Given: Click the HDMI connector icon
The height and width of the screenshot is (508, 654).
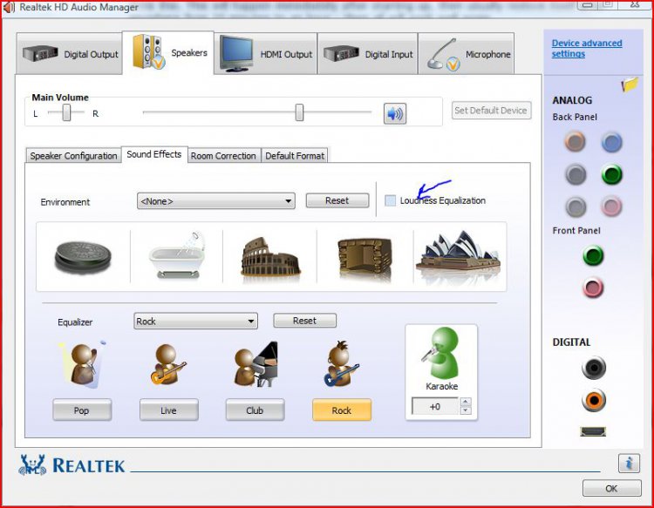Looking at the screenshot, I should point(593,431).
